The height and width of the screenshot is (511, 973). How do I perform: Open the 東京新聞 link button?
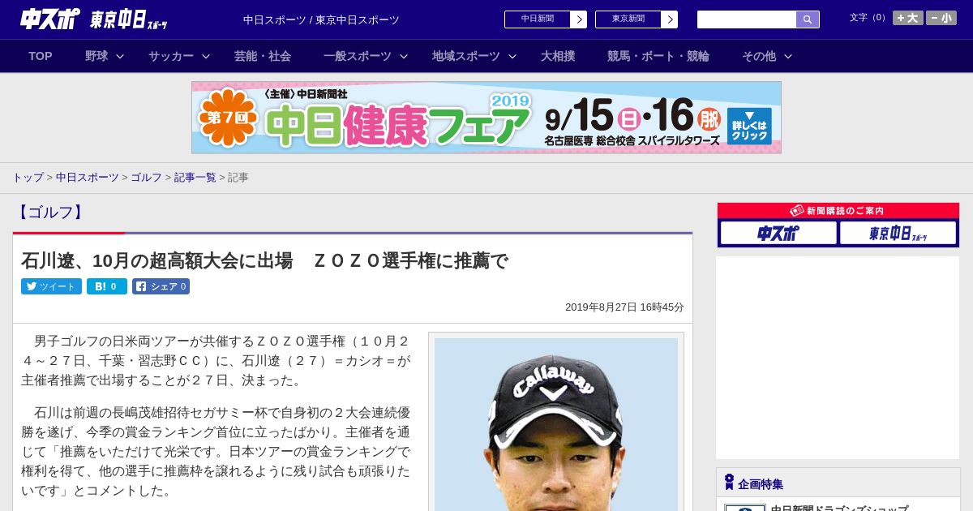(x=628, y=19)
